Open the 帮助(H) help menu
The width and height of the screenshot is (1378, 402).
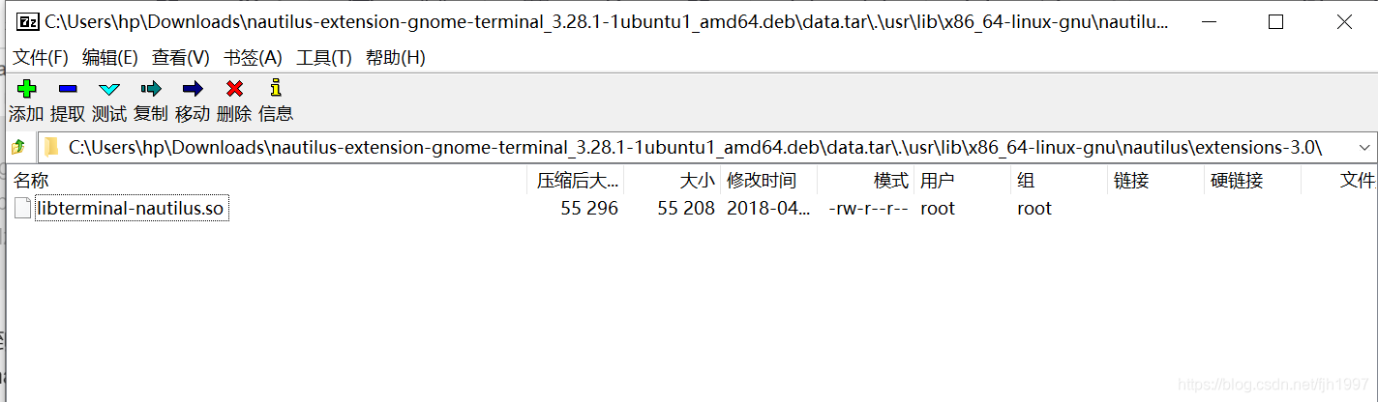click(x=395, y=58)
